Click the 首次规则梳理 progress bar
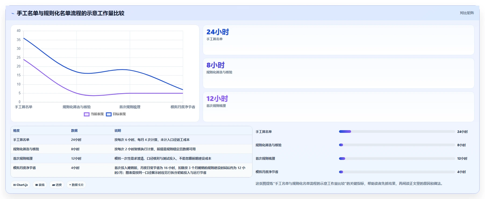Viewport: 485px width, 199px height. click(397, 159)
